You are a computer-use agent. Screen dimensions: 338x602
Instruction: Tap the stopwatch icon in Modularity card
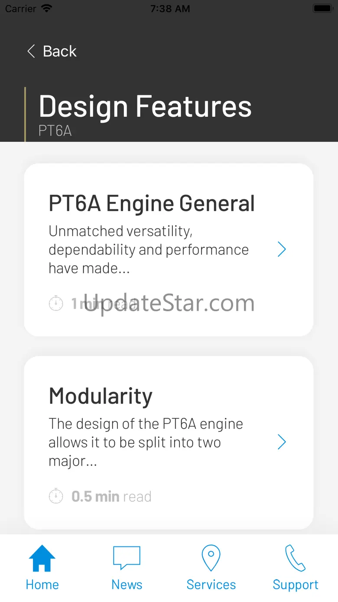(56, 496)
